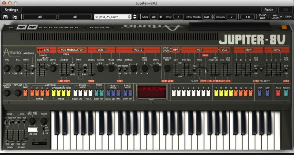The height and width of the screenshot is (155, 294).
Task: Click the LFO RISE TIME knob
Action: pyautogui.click(x=32, y=121)
